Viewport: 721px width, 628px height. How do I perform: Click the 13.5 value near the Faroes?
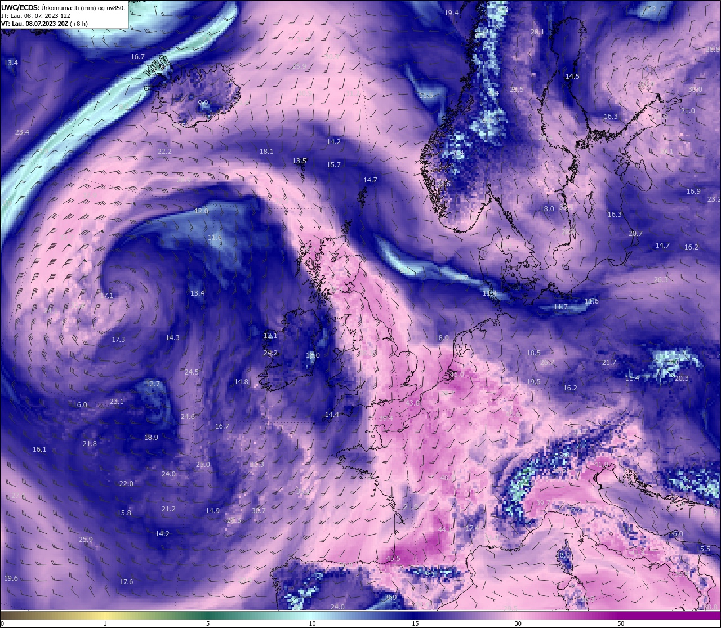point(299,161)
